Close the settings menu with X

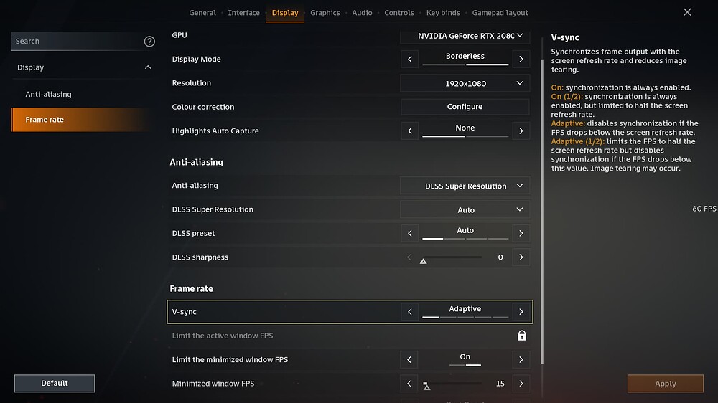(x=687, y=12)
